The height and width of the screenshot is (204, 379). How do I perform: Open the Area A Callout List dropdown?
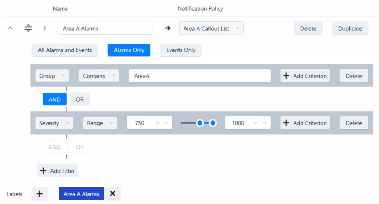tap(211, 28)
